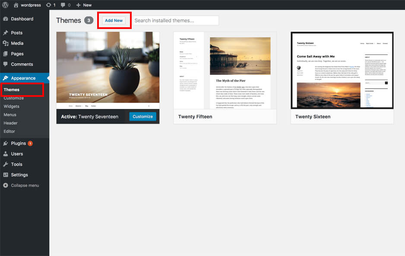
Task: Open Menus submenu item
Action: point(10,115)
